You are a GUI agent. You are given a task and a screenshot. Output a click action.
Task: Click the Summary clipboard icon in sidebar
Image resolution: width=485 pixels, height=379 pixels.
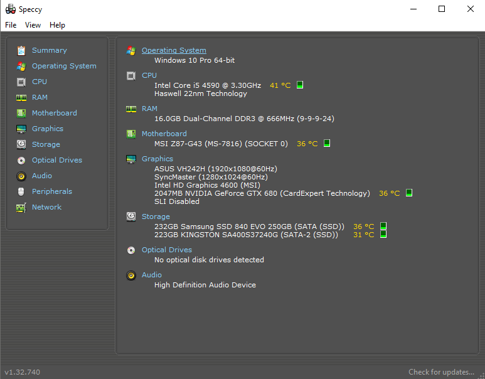21,50
